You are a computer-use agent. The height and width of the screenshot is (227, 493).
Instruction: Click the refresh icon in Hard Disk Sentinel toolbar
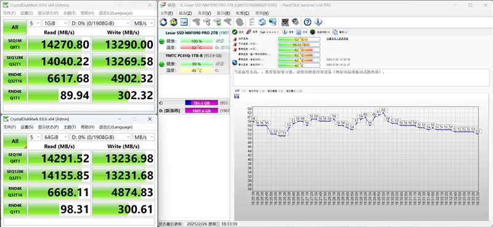(x=163, y=22)
